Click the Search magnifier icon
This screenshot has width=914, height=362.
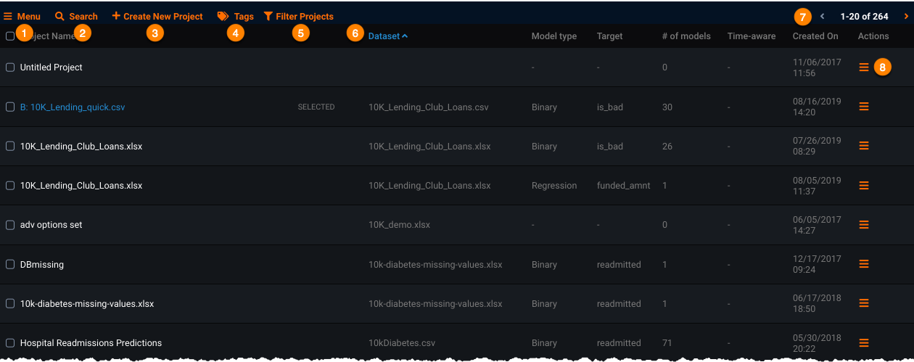(x=59, y=16)
